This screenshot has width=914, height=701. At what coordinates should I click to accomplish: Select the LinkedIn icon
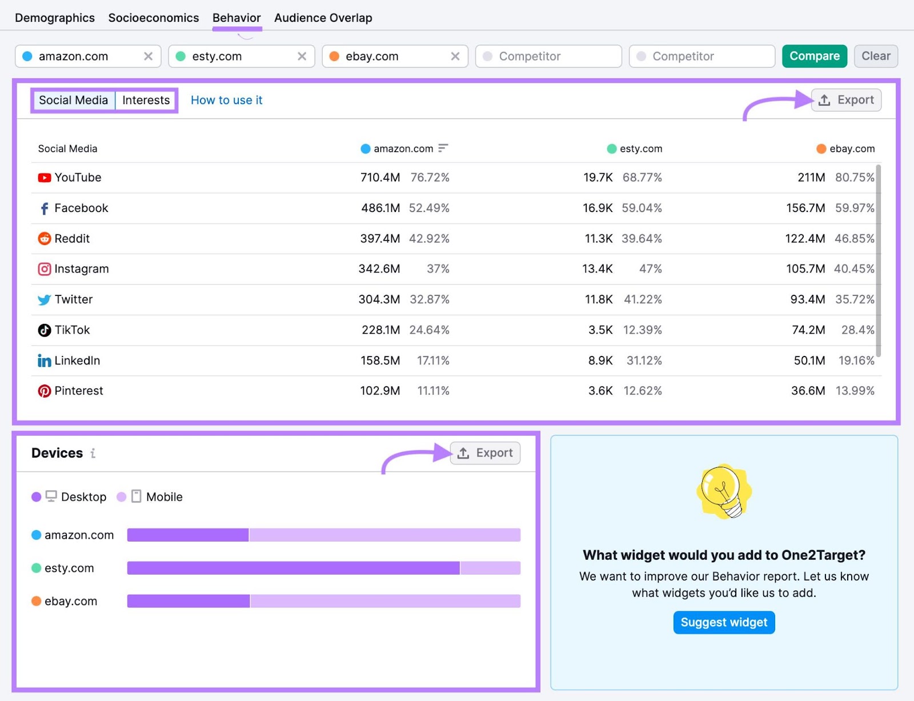(x=44, y=360)
